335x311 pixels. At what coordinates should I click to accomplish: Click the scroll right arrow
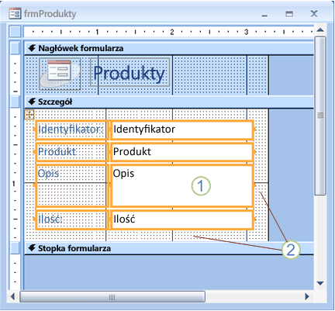pos(307,296)
